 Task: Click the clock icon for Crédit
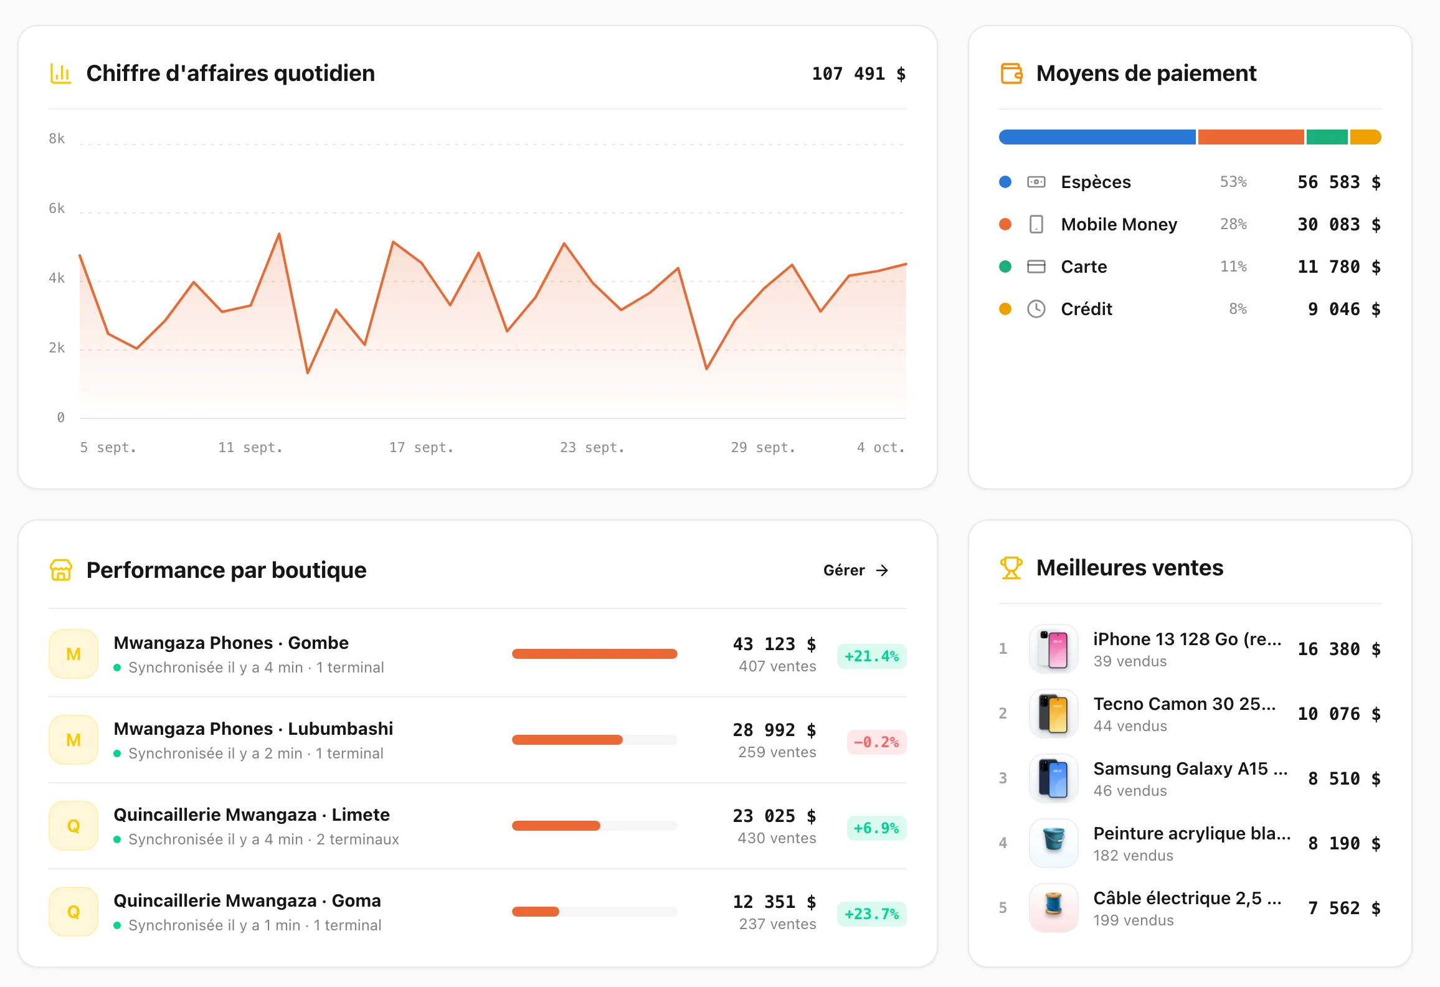point(1036,309)
